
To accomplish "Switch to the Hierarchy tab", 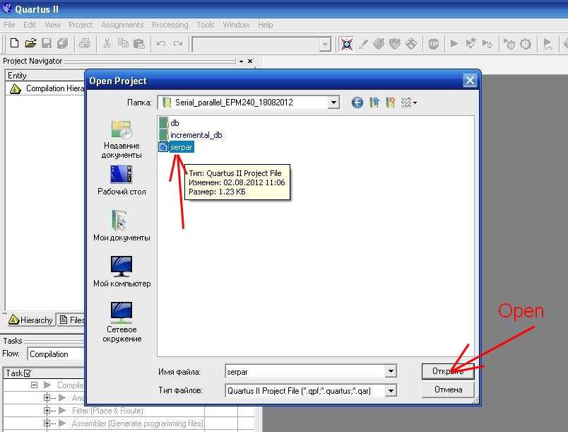I will pos(31,320).
